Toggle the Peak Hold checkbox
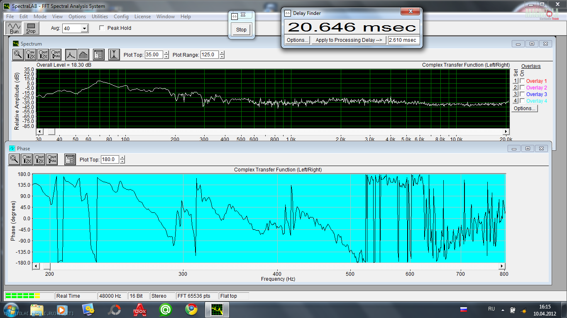 pyautogui.click(x=102, y=28)
